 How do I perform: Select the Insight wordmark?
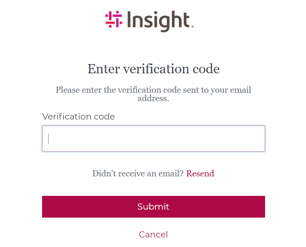tap(159, 21)
